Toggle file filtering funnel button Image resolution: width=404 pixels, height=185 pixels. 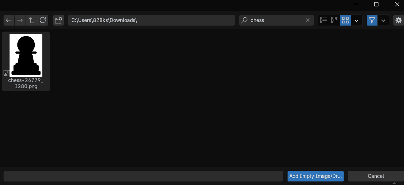click(372, 20)
